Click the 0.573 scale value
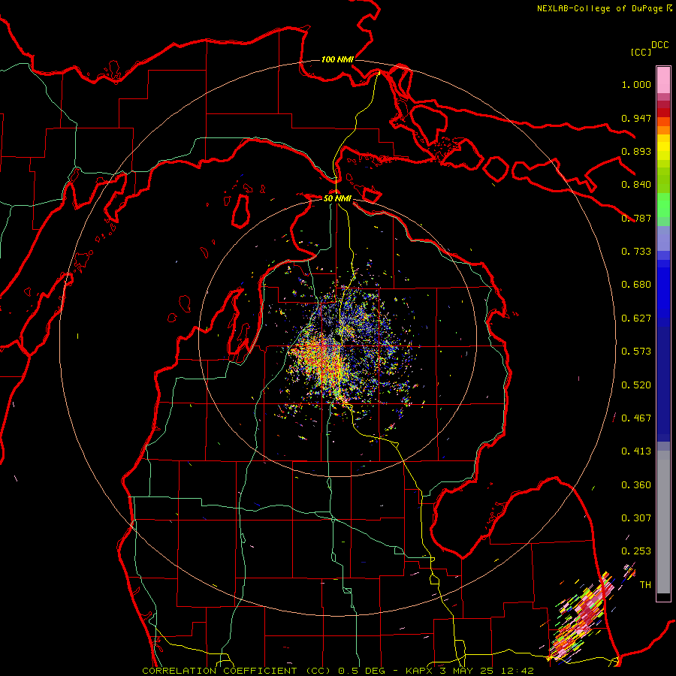 click(x=636, y=352)
